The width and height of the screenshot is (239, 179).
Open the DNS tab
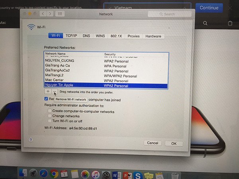click(x=86, y=36)
